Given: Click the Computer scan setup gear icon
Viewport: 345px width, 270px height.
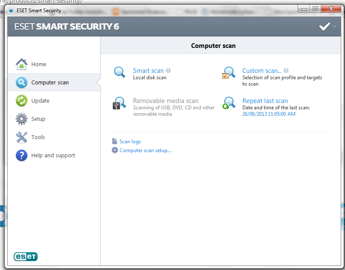Looking at the screenshot, I should tap(114, 150).
